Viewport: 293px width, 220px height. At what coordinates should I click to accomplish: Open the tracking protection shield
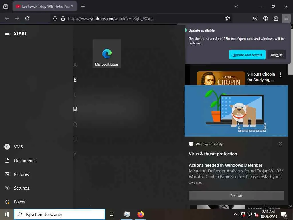[55, 18]
